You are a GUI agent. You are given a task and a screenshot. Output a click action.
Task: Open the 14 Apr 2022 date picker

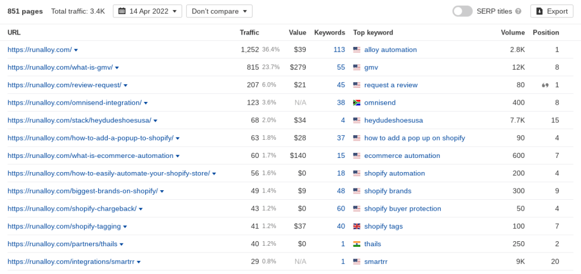pos(148,11)
